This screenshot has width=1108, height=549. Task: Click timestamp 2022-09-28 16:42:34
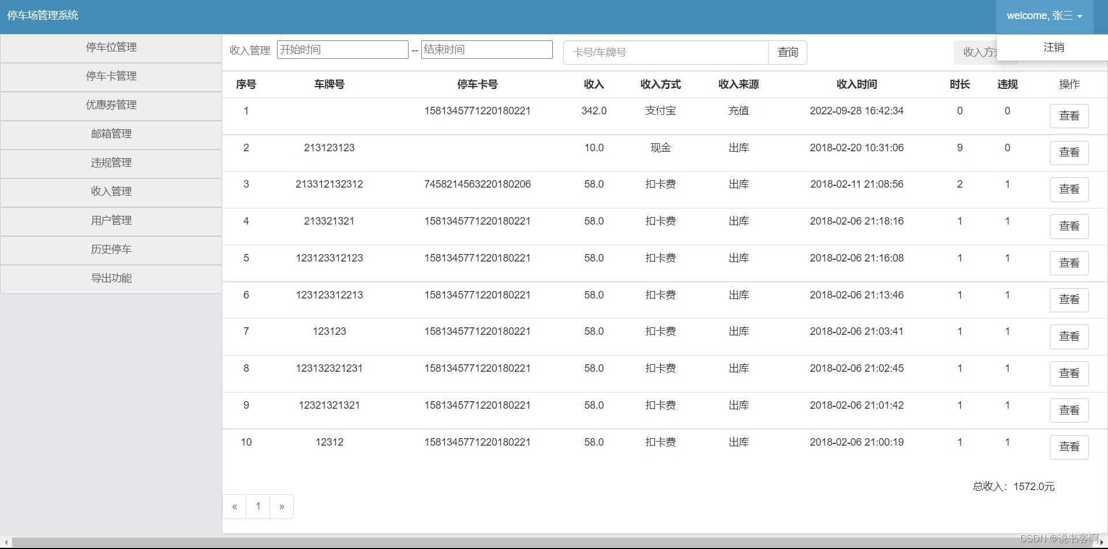(x=856, y=111)
